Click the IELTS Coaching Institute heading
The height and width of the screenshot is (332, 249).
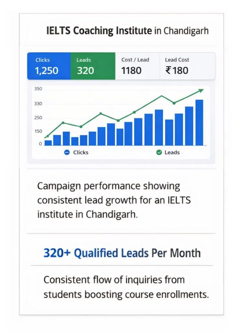click(99, 31)
